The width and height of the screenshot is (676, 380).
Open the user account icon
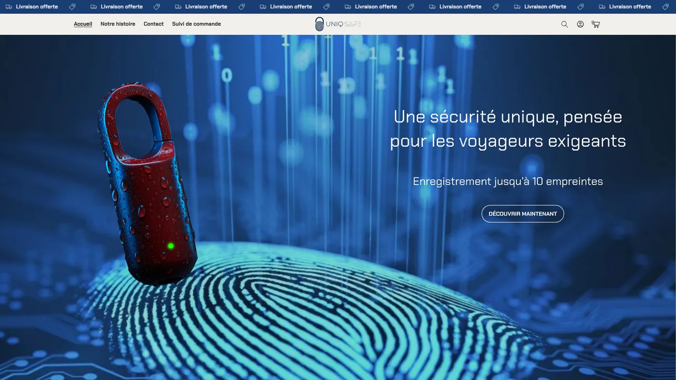pyautogui.click(x=580, y=24)
